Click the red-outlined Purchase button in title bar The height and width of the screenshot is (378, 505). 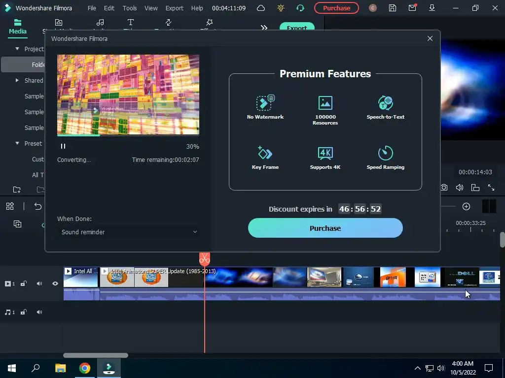coord(336,8)
